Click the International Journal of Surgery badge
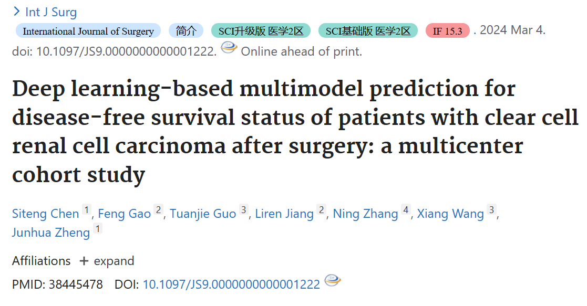The height and width of the screenshot is (306, 587). pyautogui.click(x=88, y=31)
